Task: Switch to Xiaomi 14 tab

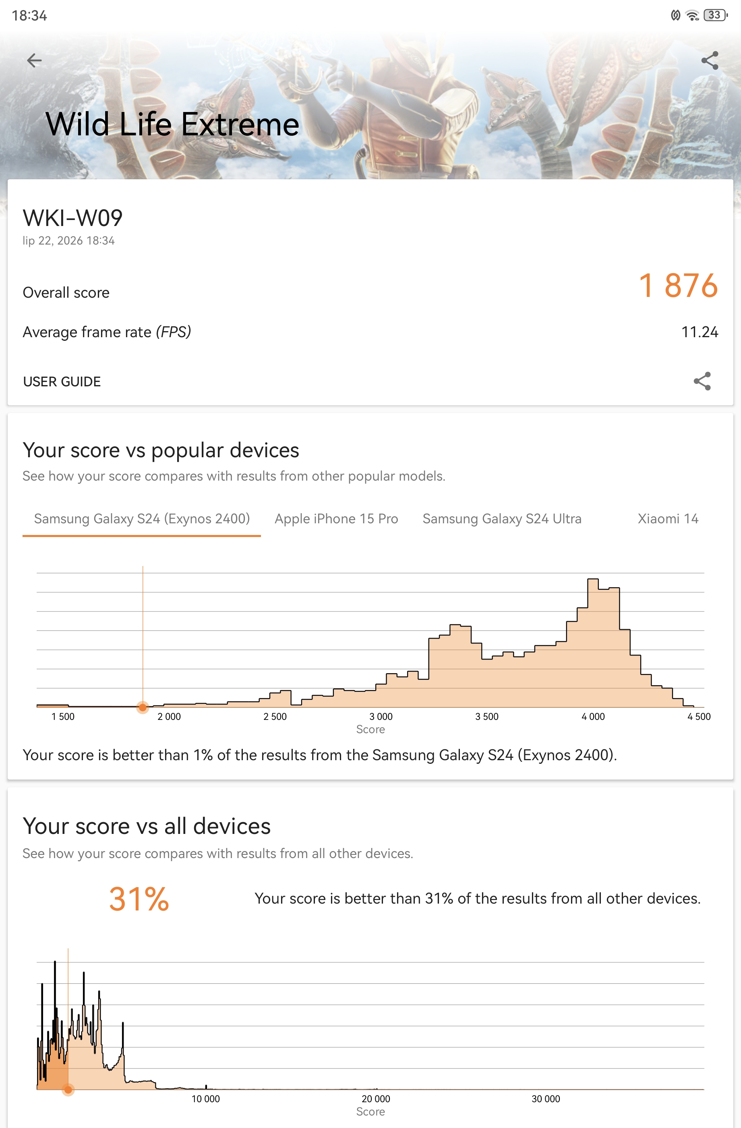Action: click(x=668, y=519)
